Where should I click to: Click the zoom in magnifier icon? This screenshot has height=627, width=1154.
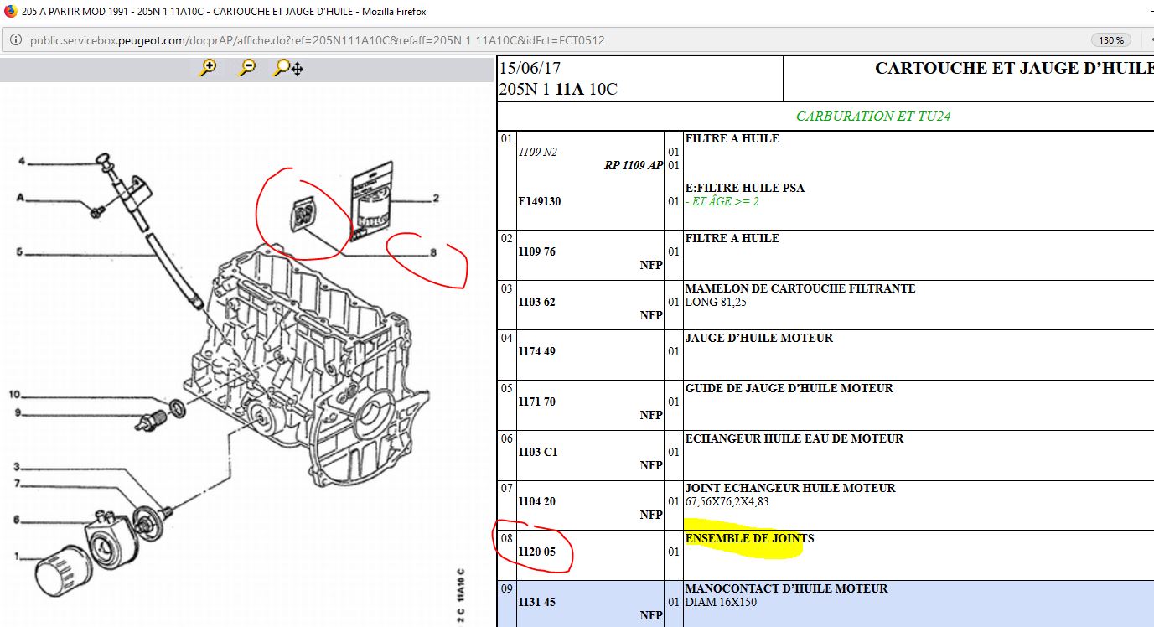[208, 68]
